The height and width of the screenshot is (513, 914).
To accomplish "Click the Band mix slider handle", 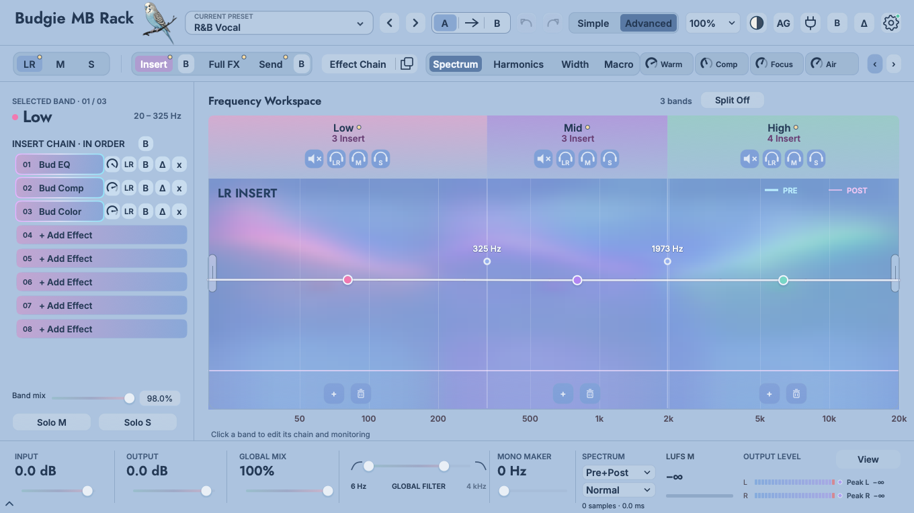I will [129, 398].
